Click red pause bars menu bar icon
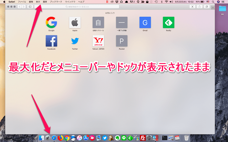Image resolution: width=228 pixels, height=142 pixels. click(107, 2)
